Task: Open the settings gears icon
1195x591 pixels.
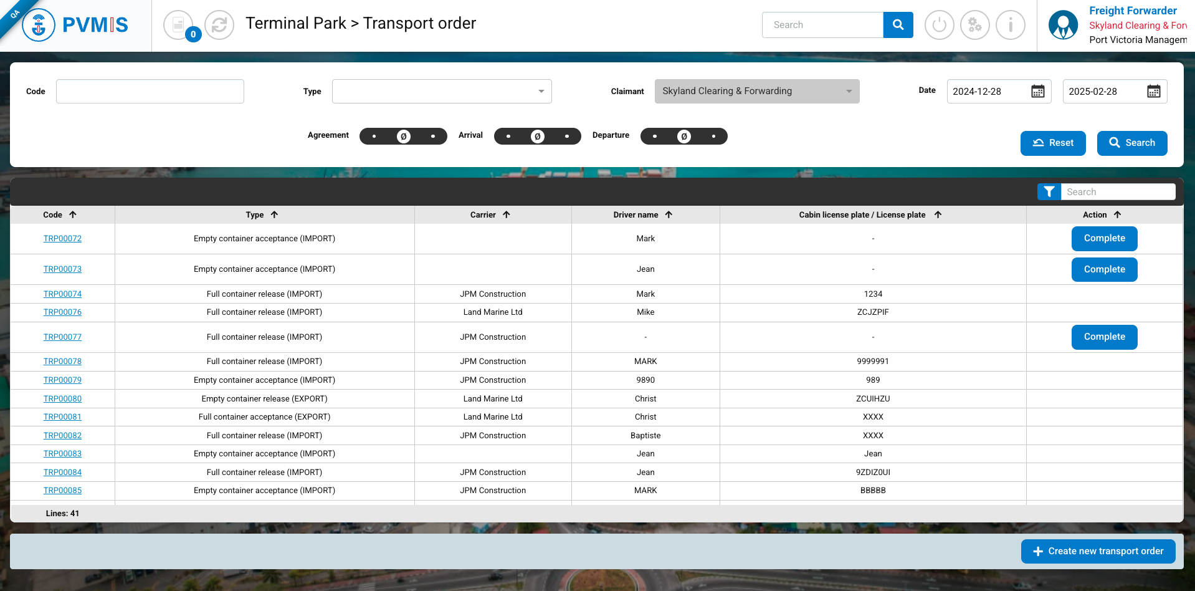Action: (x=974, y=25)
